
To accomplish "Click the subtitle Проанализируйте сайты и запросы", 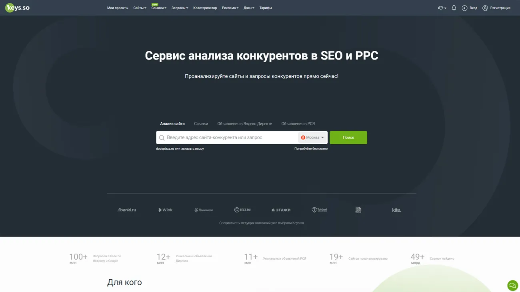I will click(262, 76).
